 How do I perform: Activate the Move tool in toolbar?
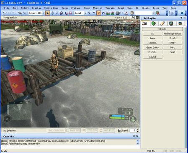coord(52,13)
